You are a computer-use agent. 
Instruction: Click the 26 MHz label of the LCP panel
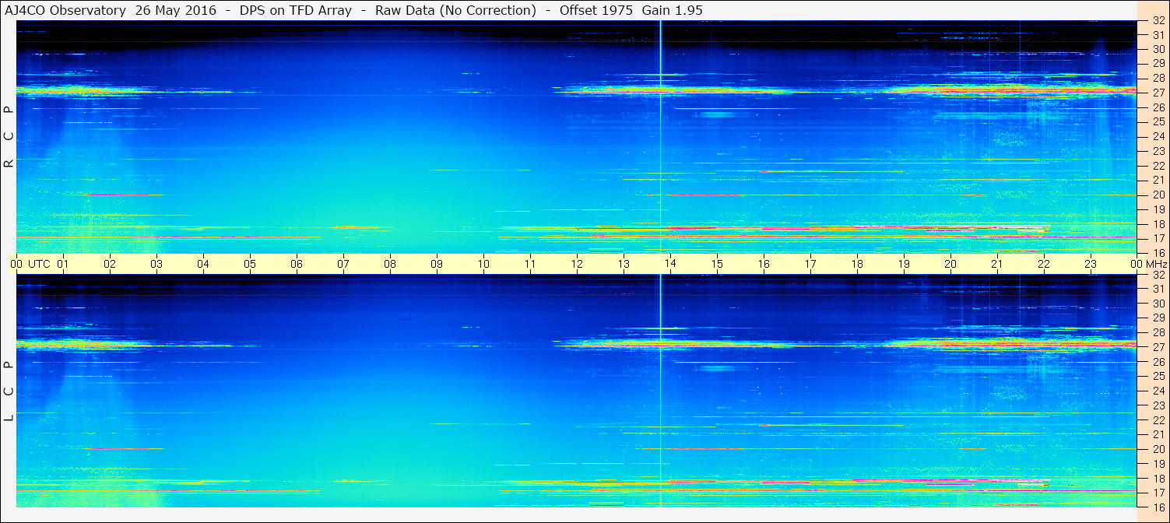pyautogui.click(x=1158, y=361)
